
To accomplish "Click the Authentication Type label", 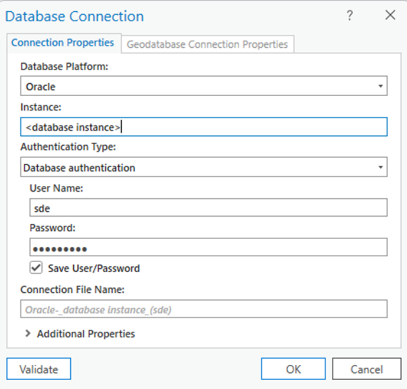I will tap(69, 147).
